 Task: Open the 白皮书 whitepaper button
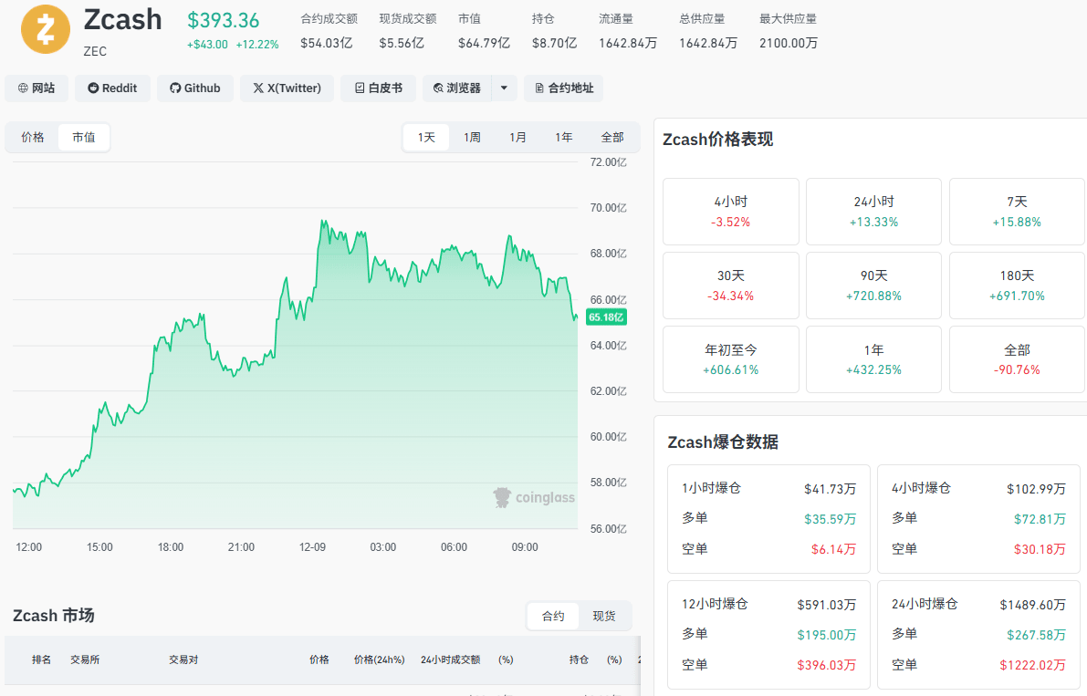pyautogui.click(x=378, y=88)
